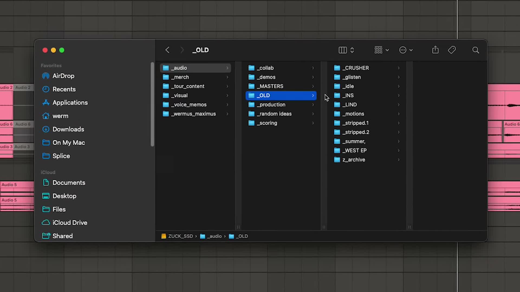Open the group-by grid dropdown
The height and width of the screenshot is (292, 520).
click(382, 50)
